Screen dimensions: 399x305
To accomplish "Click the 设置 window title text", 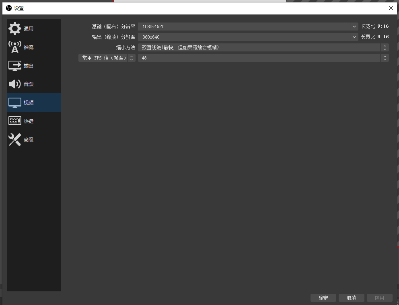I will pyautogui.click(x=19, y=8).
